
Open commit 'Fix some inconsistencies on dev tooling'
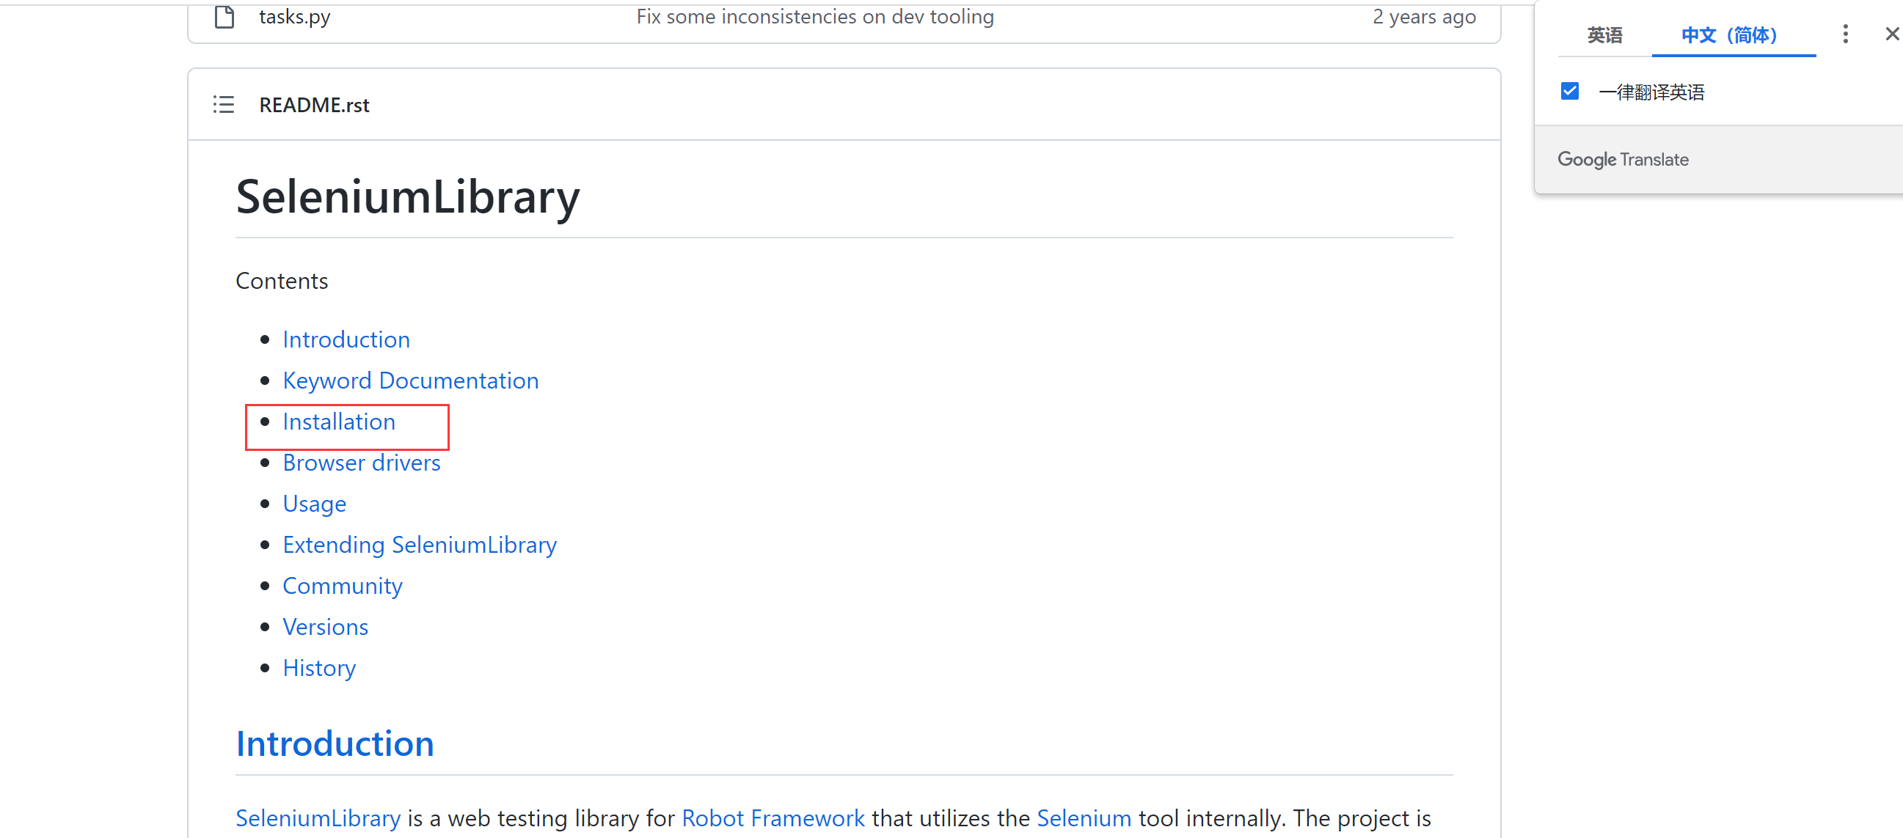pyautogui.click(x=815, y=16)
